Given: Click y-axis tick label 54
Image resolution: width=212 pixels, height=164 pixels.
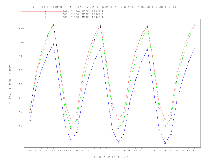Looking at the screenshot, I should click(x=20, y=98).
